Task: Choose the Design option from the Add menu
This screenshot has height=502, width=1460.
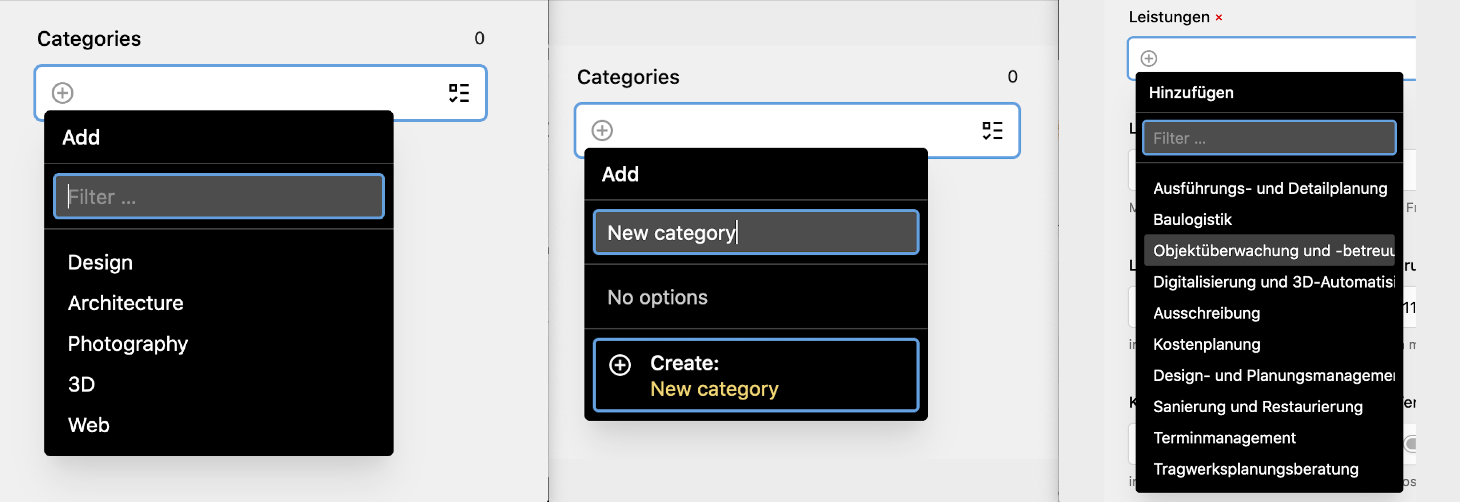Action: click(x=100, y=262)
